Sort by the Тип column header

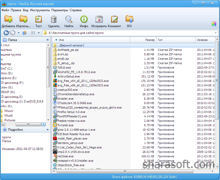[176, 40]
